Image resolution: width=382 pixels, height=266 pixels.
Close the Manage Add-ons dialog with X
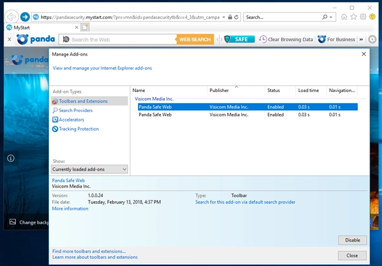click(x=364, y=54)
